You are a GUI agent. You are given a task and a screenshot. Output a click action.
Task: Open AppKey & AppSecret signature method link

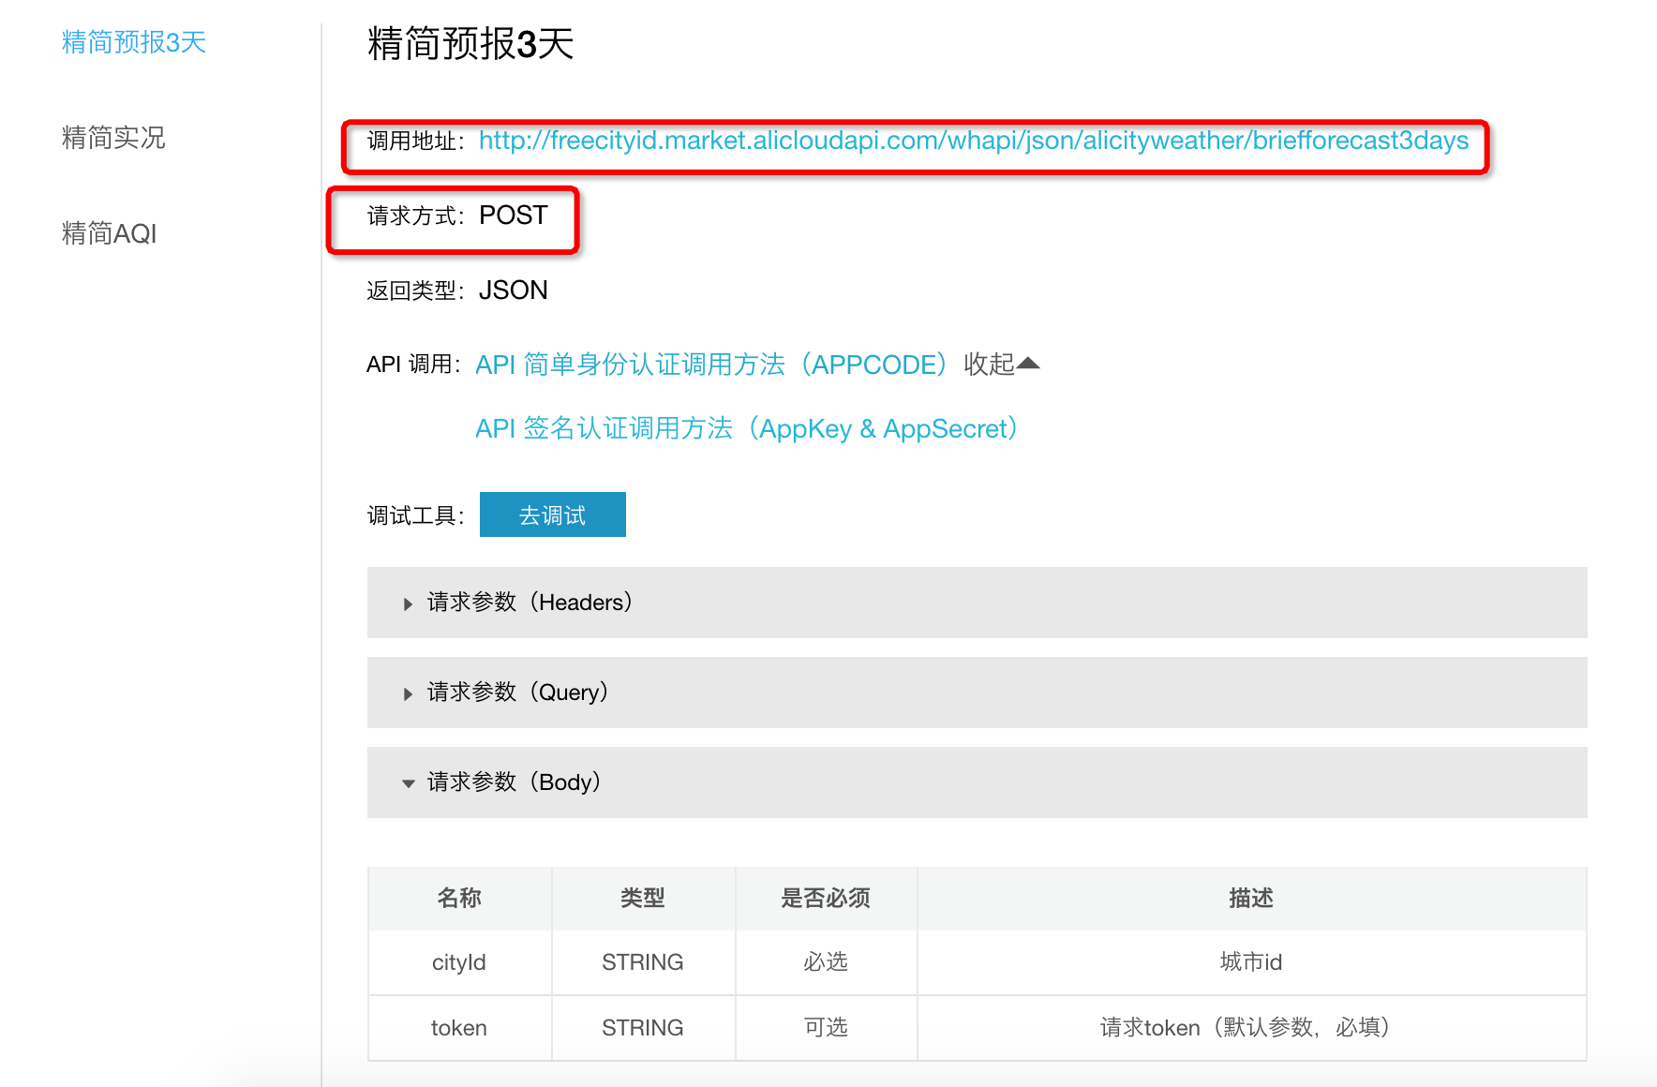pyautogui.click(x=746, y=429)
